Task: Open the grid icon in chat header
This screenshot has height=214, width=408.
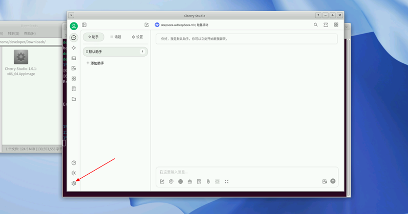Action: (x=336, y=25)
